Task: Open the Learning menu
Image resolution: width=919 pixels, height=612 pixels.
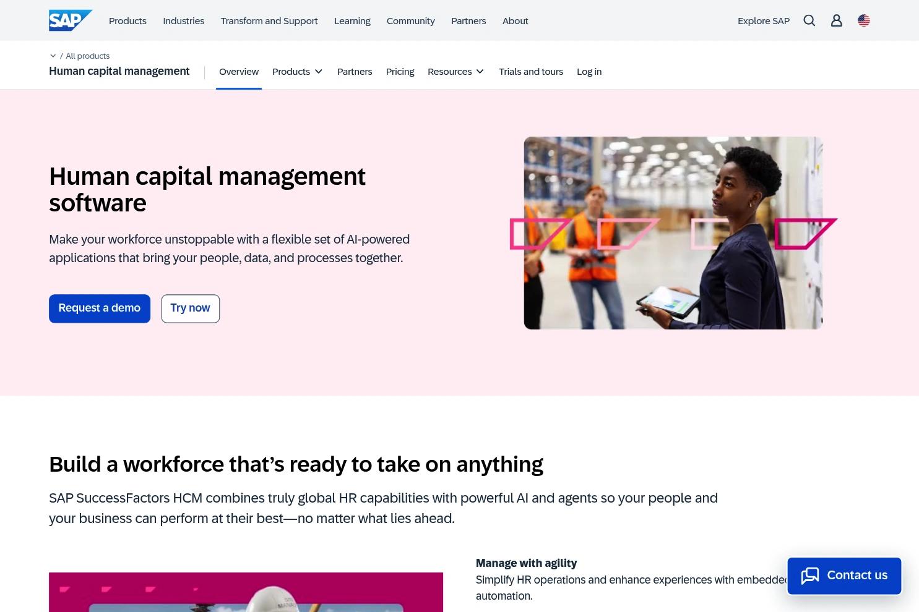Action: click(352, 21)
